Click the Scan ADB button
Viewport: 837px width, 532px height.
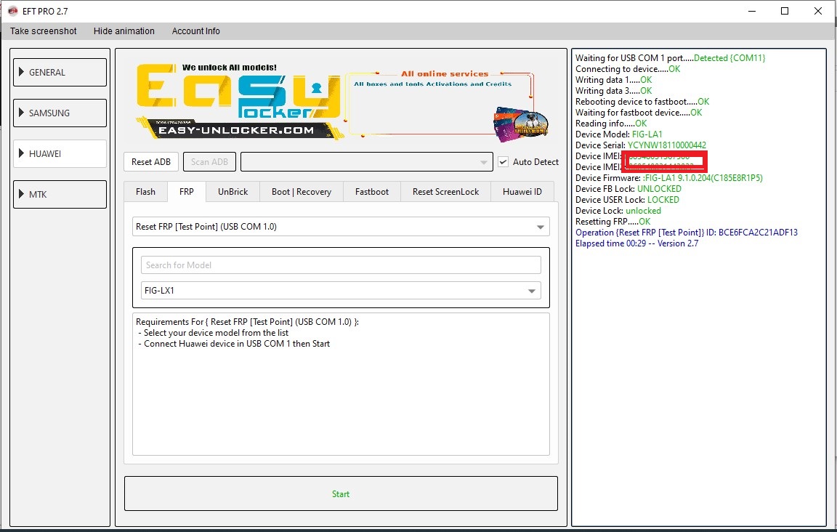click(209, 162)
